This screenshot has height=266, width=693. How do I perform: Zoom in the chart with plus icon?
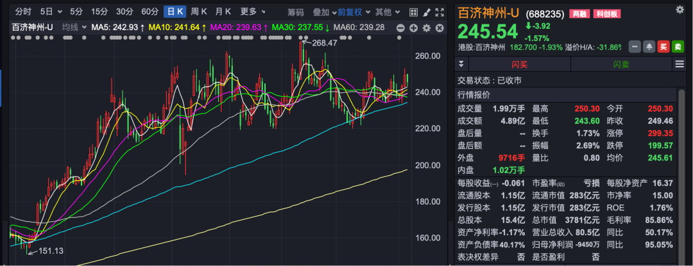coord(413,28)
